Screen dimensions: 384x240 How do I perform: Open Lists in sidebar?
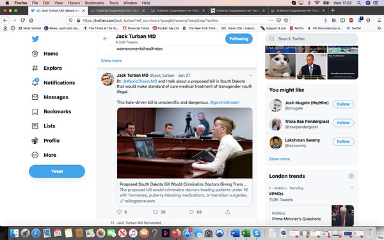44,126
